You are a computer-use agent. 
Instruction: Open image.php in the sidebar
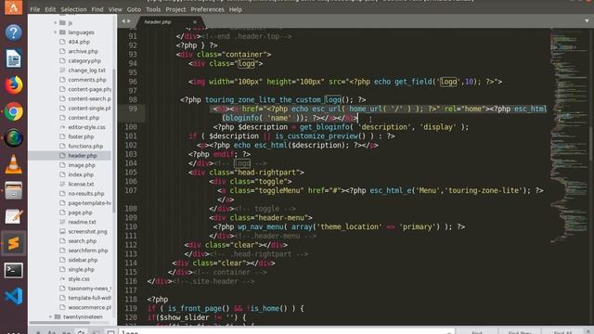[x=82, y=165]
